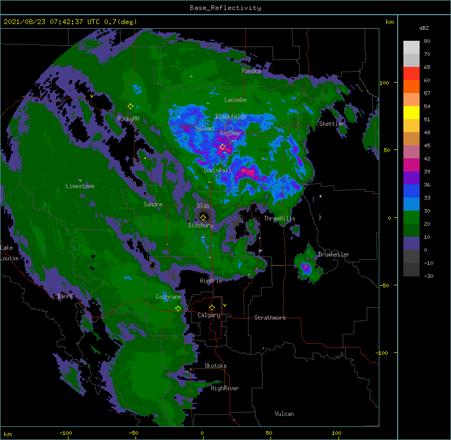This screenshot has height=440, width=451.
Task: Click the Innisfail label
Action: (217, 170)
